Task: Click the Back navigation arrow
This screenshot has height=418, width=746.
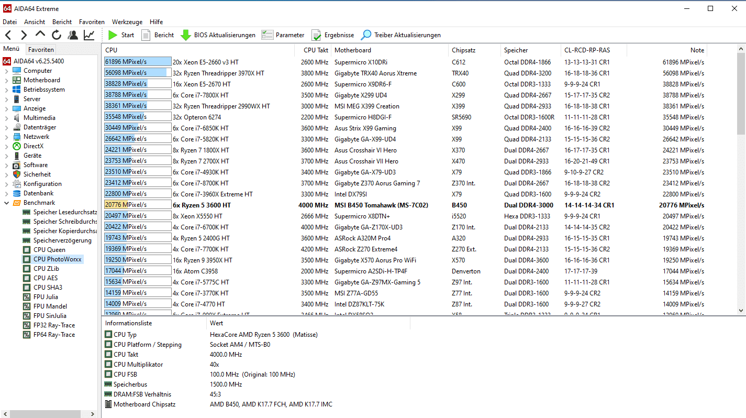Action: 8,35
